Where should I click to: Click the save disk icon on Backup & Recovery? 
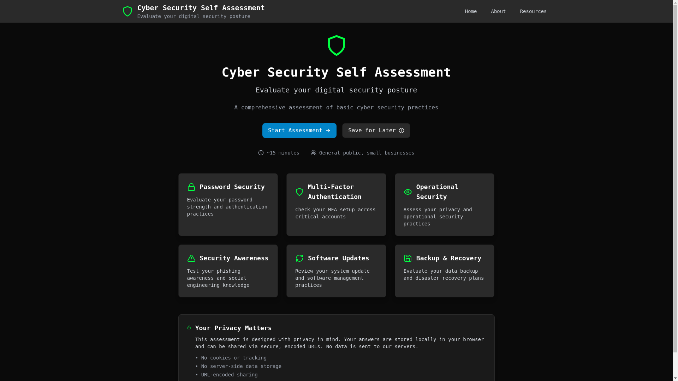pyautogui.click(x=408, y=258)
